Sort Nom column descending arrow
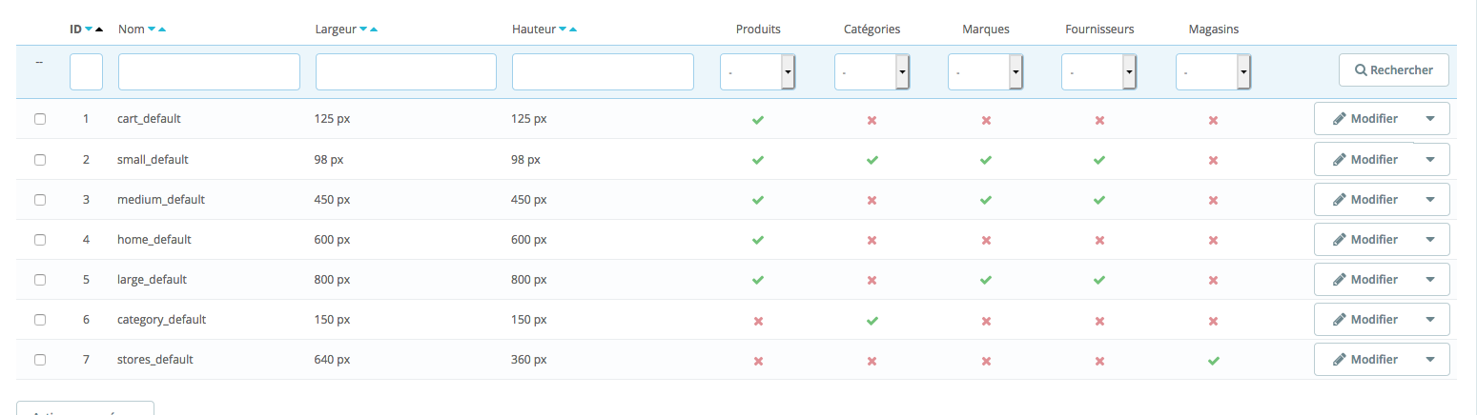The height and width of the screenshot is (415, 1477). [151, 30]
